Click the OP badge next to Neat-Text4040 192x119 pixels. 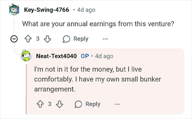(85, 56)
